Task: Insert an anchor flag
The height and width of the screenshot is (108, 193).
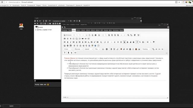Action: pyautogui.click(x=154, y=42)
